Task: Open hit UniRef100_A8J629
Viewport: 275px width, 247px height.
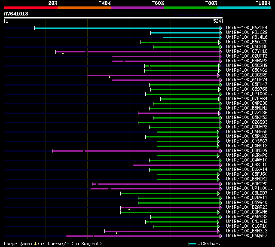Action: click(x=247, y=32)
